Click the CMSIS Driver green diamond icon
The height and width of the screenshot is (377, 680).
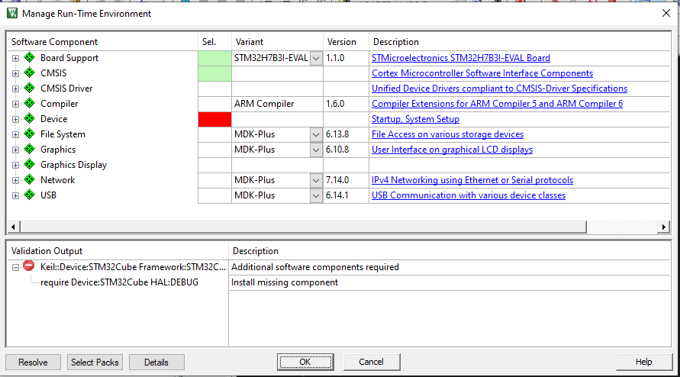pos(30,88)
